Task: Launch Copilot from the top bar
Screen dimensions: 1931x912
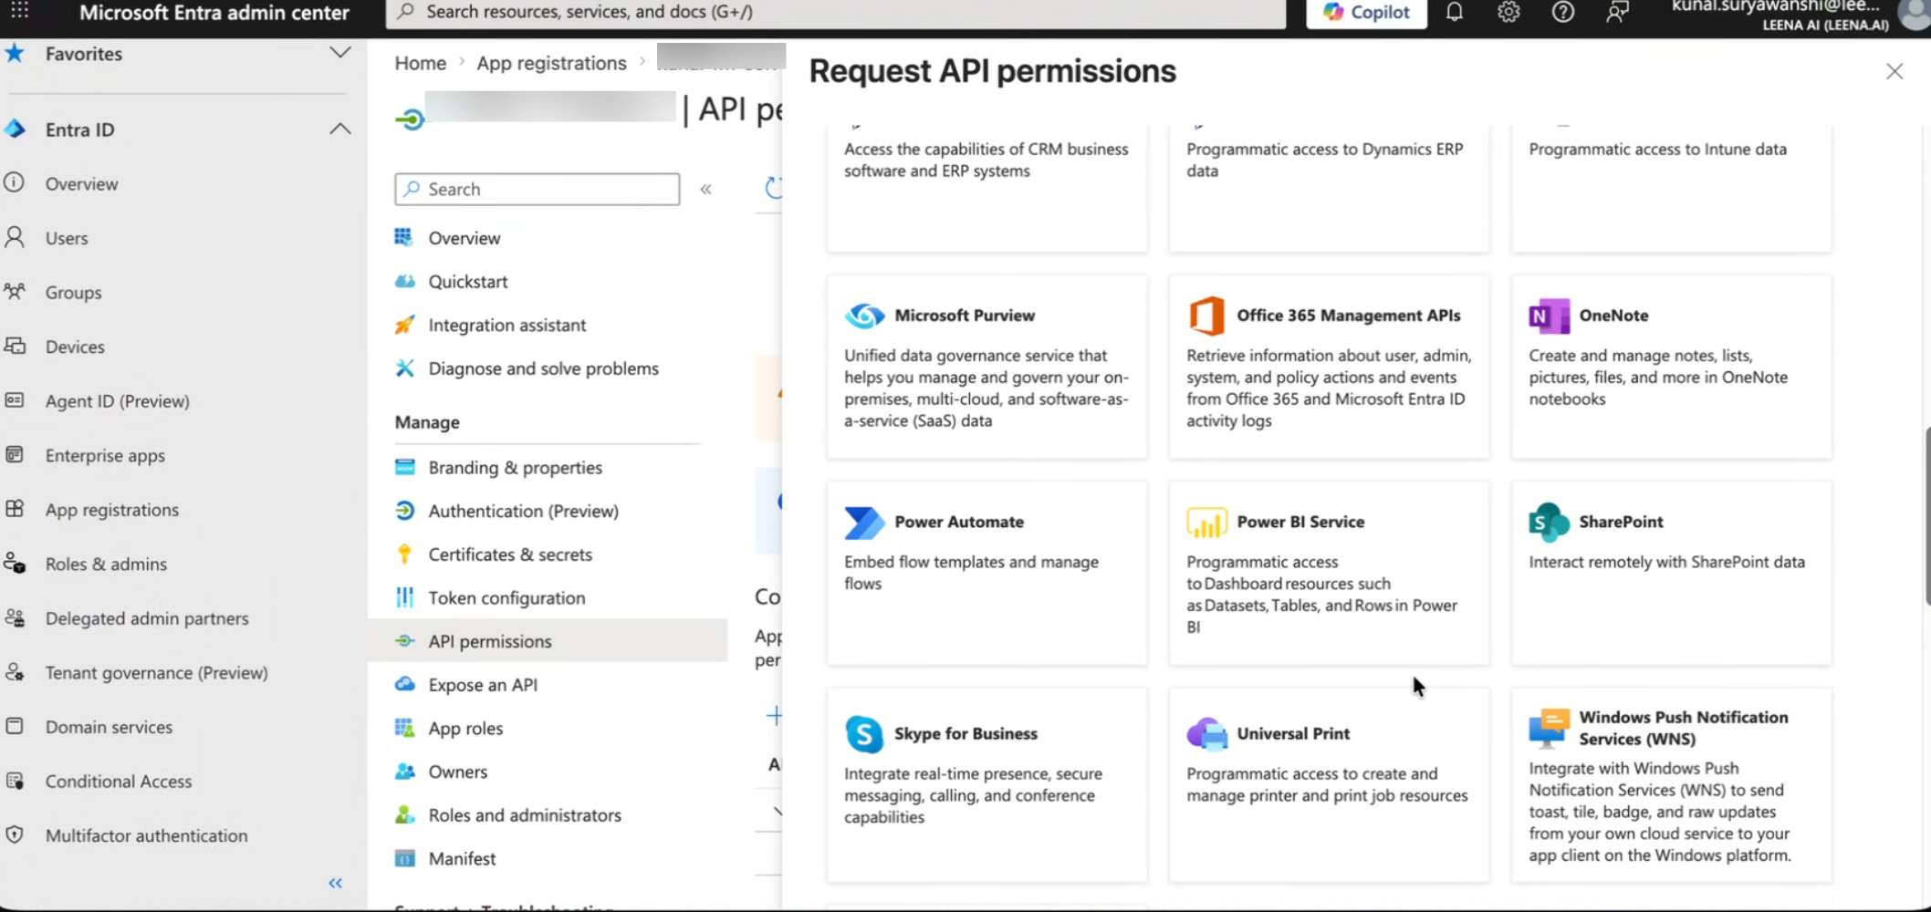Action: (x=1366, y=13)
